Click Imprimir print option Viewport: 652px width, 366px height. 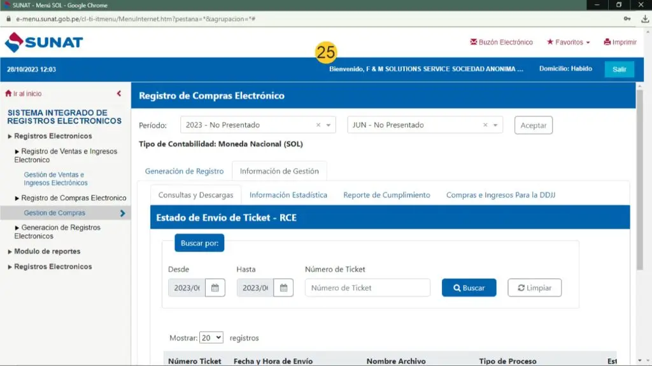(620, 42)
